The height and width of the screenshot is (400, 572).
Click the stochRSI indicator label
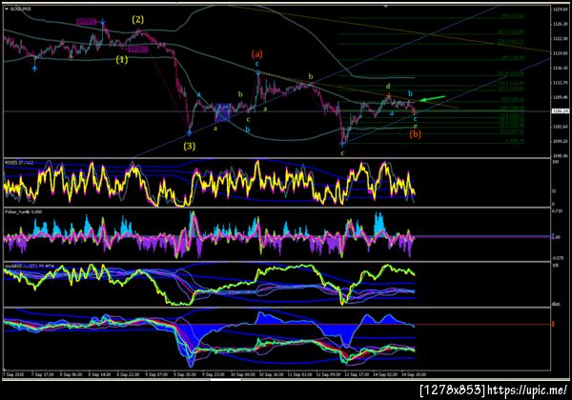(30, 267)
